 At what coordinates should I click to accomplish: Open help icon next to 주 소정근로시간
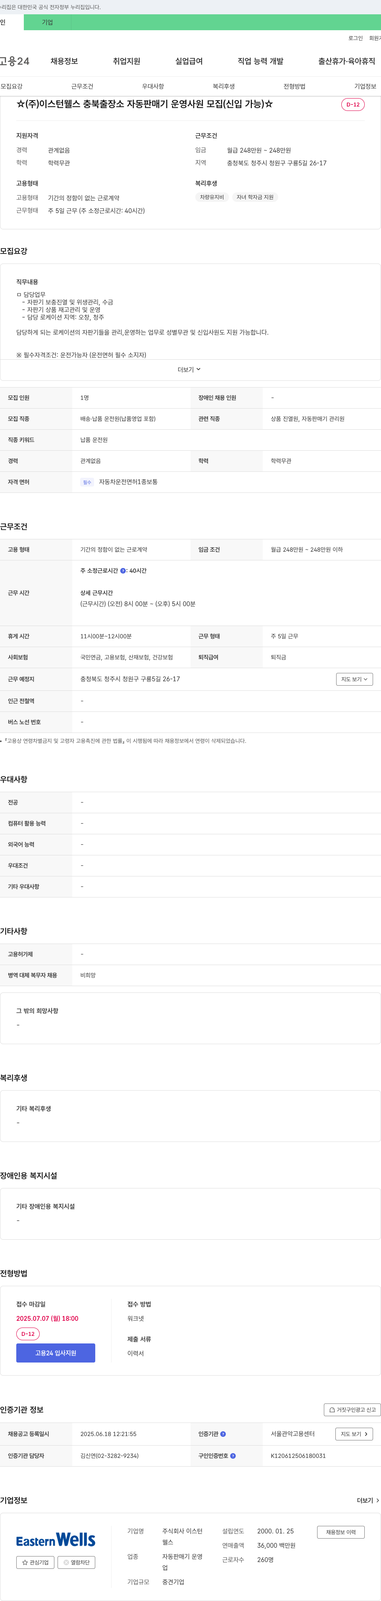(x=123, y=570)
